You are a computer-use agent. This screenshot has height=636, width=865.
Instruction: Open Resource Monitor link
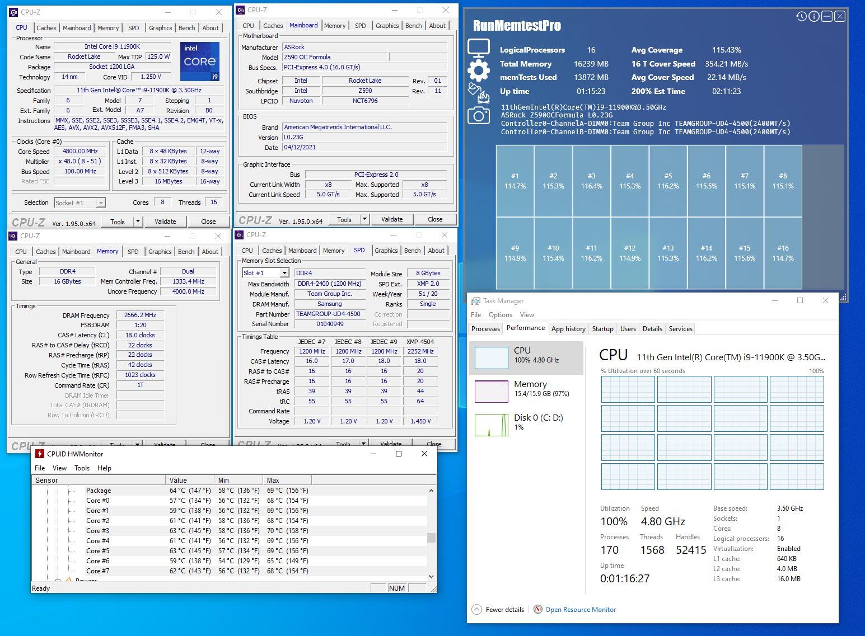pos(581,610)
